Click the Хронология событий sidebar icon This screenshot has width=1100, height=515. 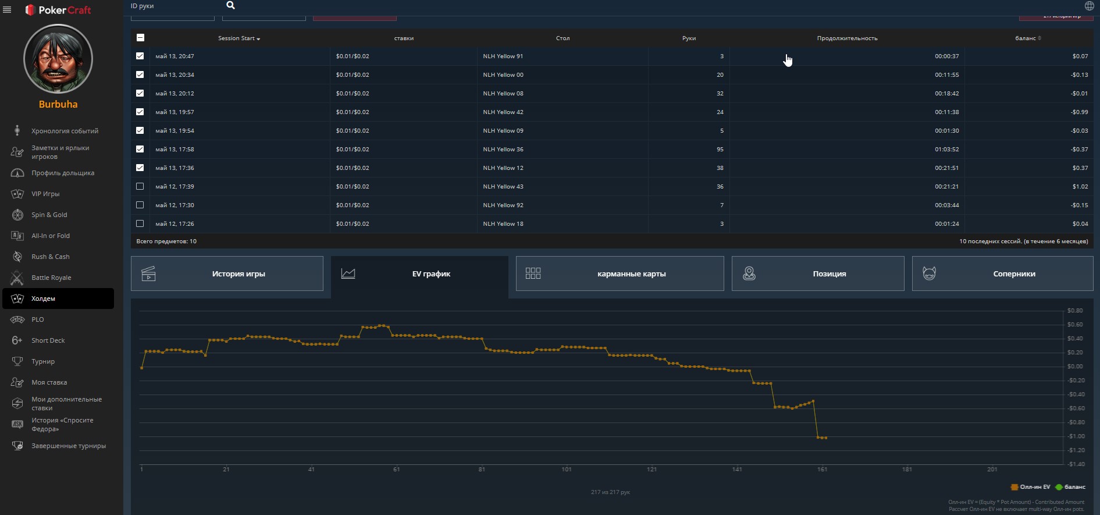(x=17, y=130)
